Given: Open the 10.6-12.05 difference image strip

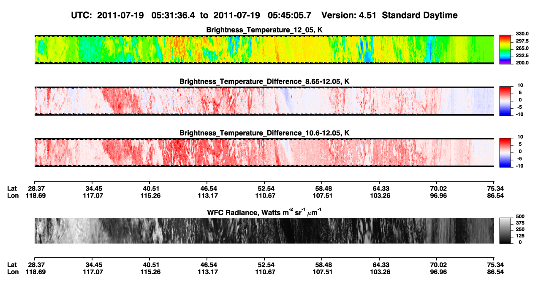Looking at the screenshot, I should [264, 153].
